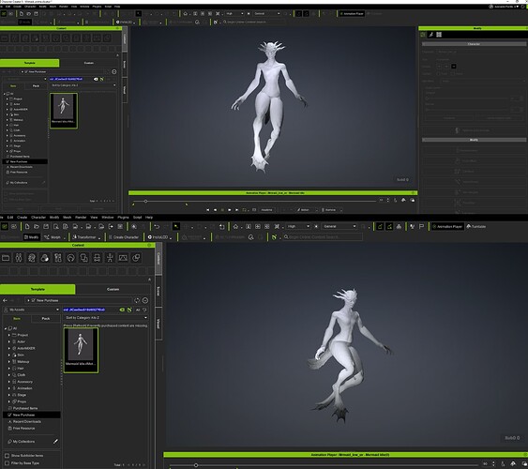Image resolution: width=528 pixels, height=469 pixels.
Task: Open Render menu in lower window menu bar
Action: 81,218
